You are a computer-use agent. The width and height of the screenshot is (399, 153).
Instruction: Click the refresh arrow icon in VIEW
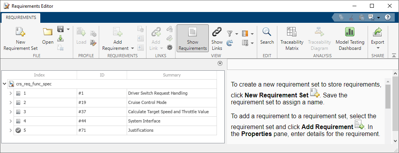(230, 43)
